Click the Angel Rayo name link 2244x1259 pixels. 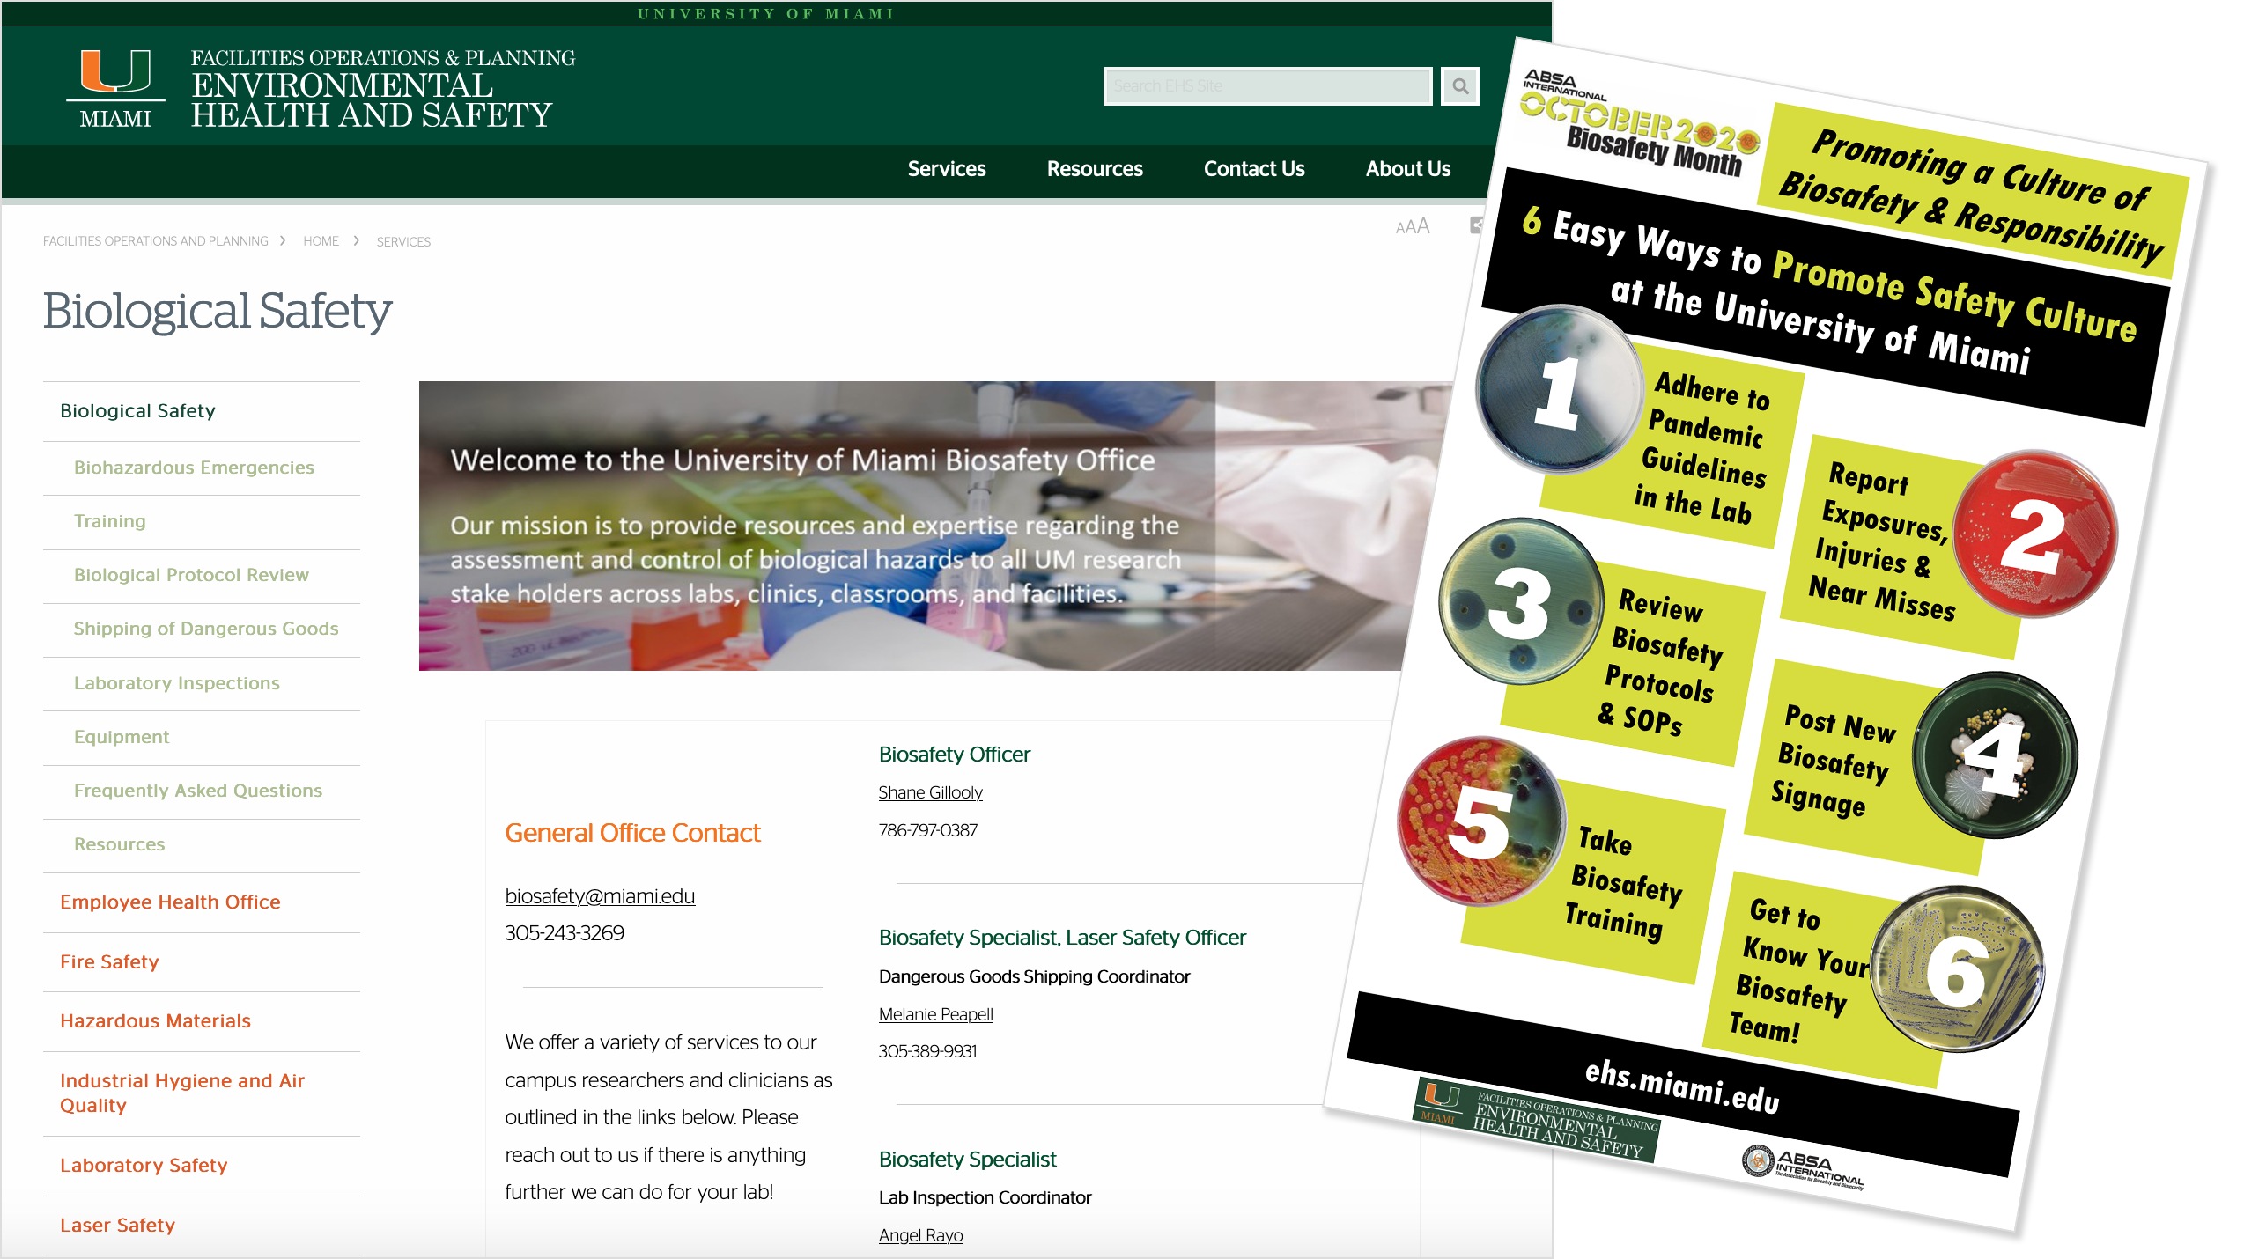point(920,1235)
